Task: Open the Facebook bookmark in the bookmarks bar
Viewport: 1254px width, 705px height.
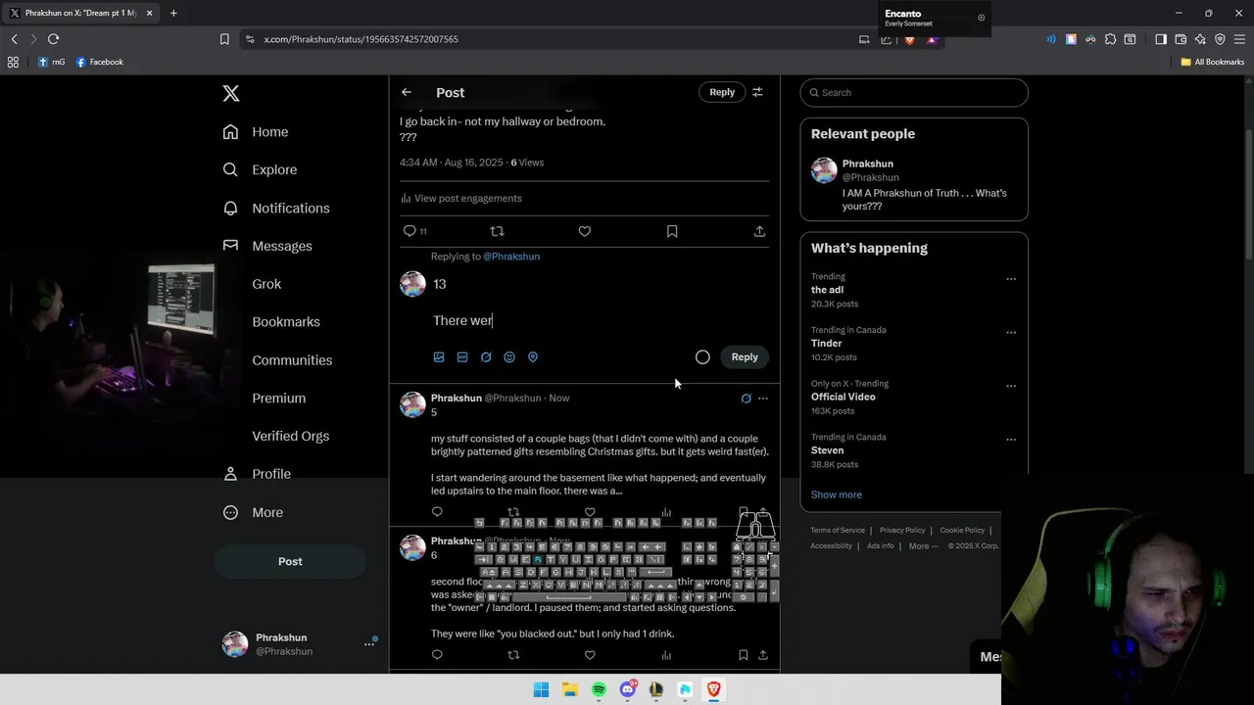Action: [x=100, y=62]
